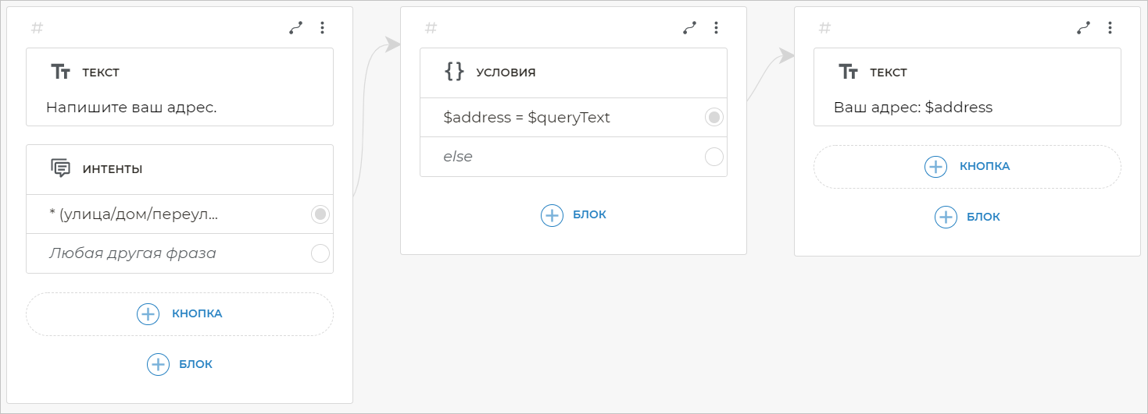Image resolution: width=1148 pixels, height=414 pixels.
Task: Click the intents speech-bubble icon
Action: pyautogui.click(x=61, y=168)
